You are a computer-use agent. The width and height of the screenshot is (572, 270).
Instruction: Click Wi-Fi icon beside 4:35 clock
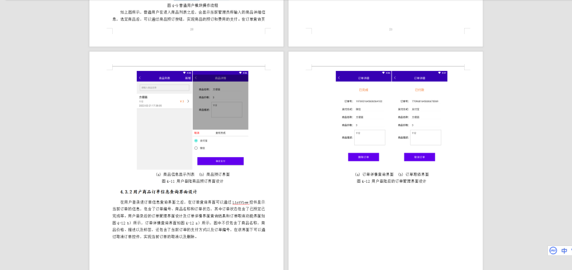pyautogui.click(x=184, y=73)
